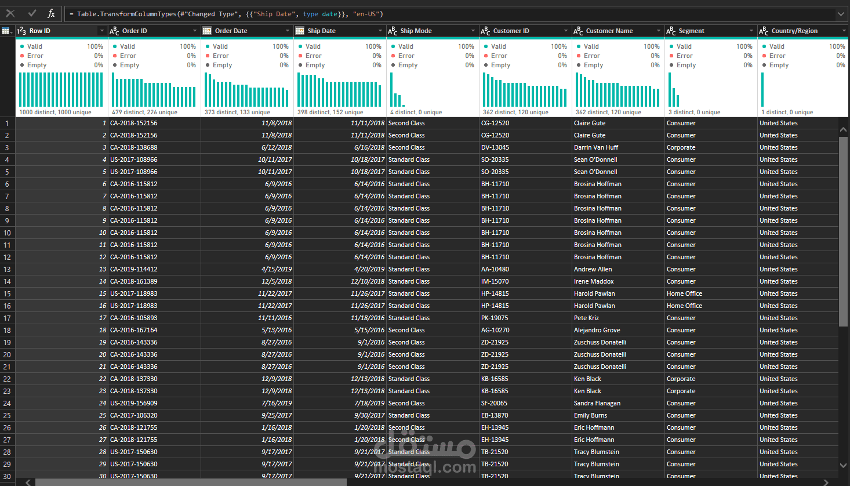Open Customer Name column filter dropdown
This screenshot has height=486, width=850.
[x=659, y=31]
